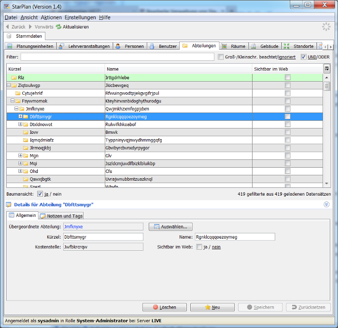Click the Stammdaten database icon
The image size is (338, 328).
click(x=9, y=36)
